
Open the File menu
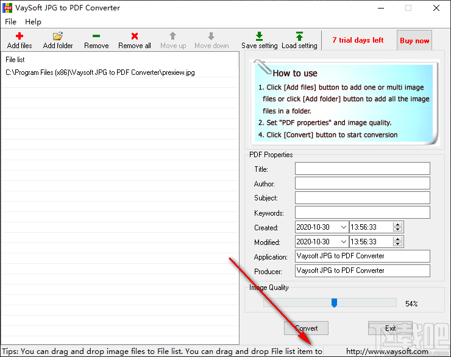tap(10, 22)
